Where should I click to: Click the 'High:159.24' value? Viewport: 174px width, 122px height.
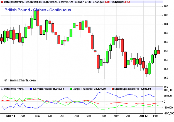pyautogui.click(x=50, y=2)
